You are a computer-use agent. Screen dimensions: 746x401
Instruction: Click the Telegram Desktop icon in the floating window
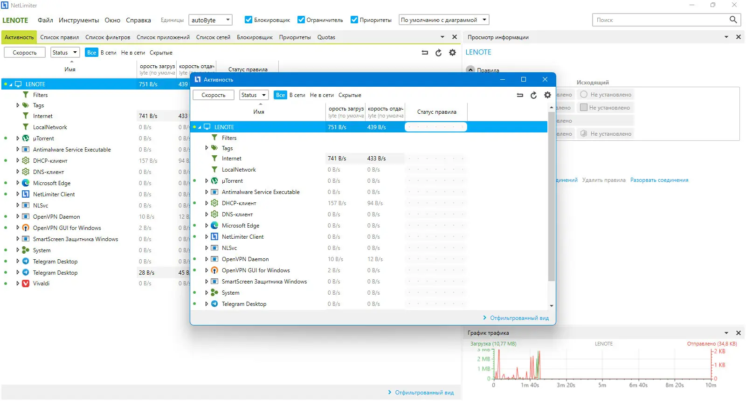pos(214,304)
